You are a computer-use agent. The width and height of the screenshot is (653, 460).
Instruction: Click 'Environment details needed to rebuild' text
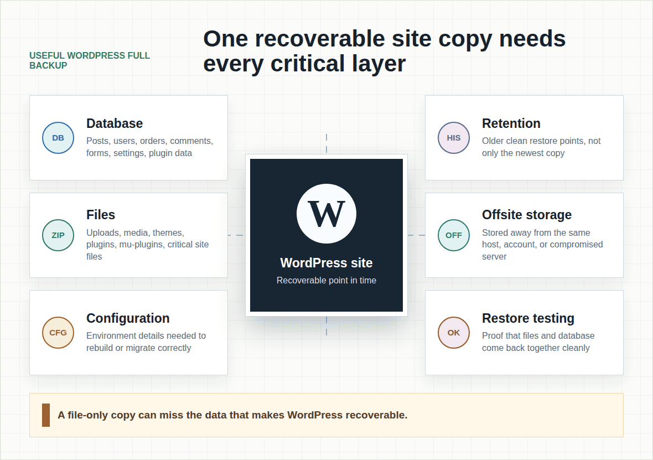click(x=146, y=342)
